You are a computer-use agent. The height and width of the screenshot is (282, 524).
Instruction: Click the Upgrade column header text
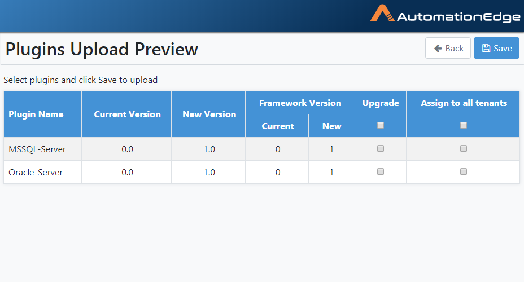(x=381, y=103)
